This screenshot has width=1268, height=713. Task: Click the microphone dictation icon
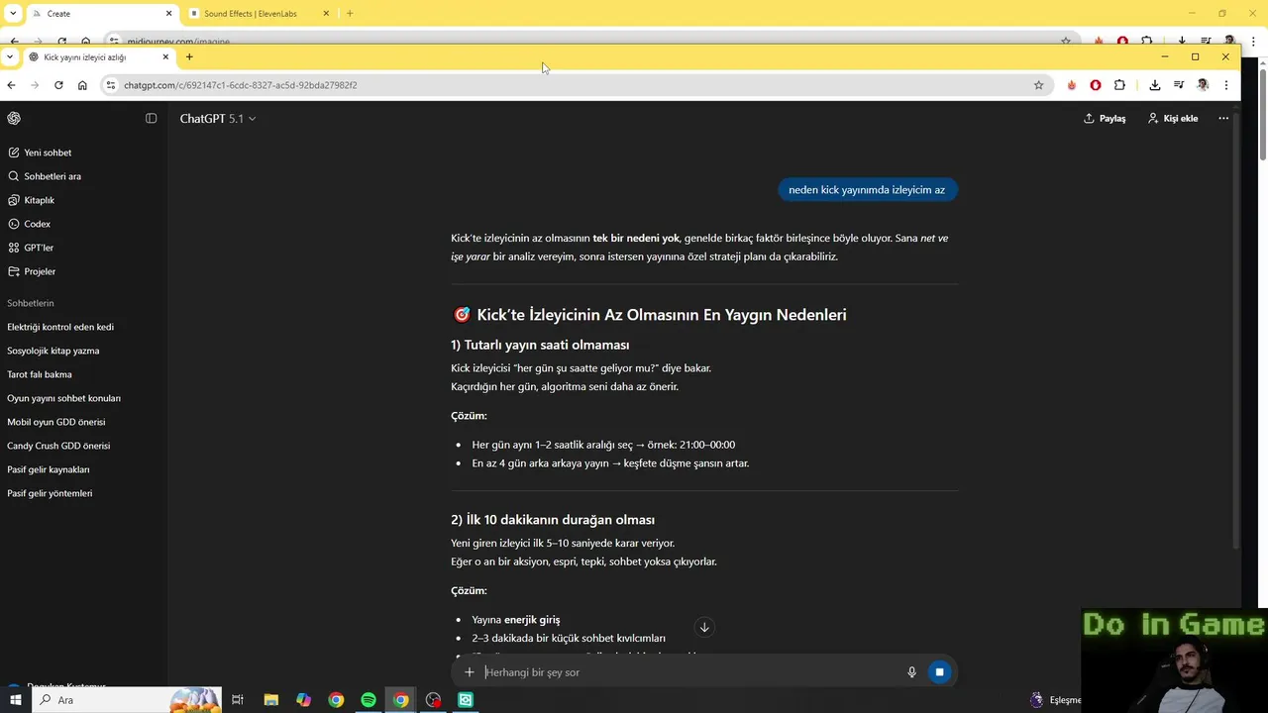(912, 672)
